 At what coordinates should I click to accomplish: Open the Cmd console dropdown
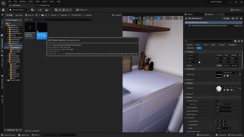point(36,135)
